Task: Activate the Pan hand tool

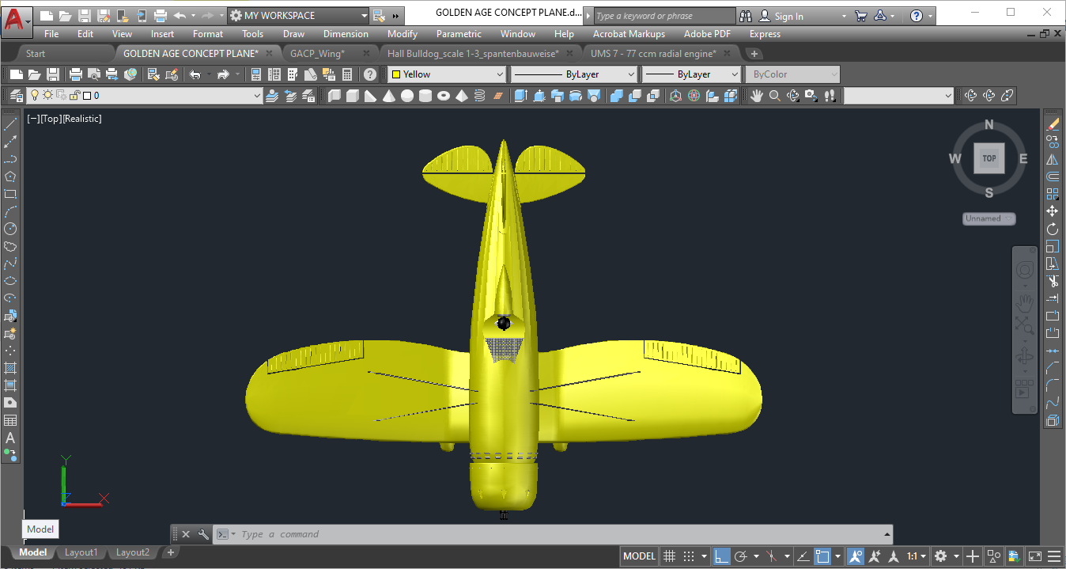Action: point(757,96)
